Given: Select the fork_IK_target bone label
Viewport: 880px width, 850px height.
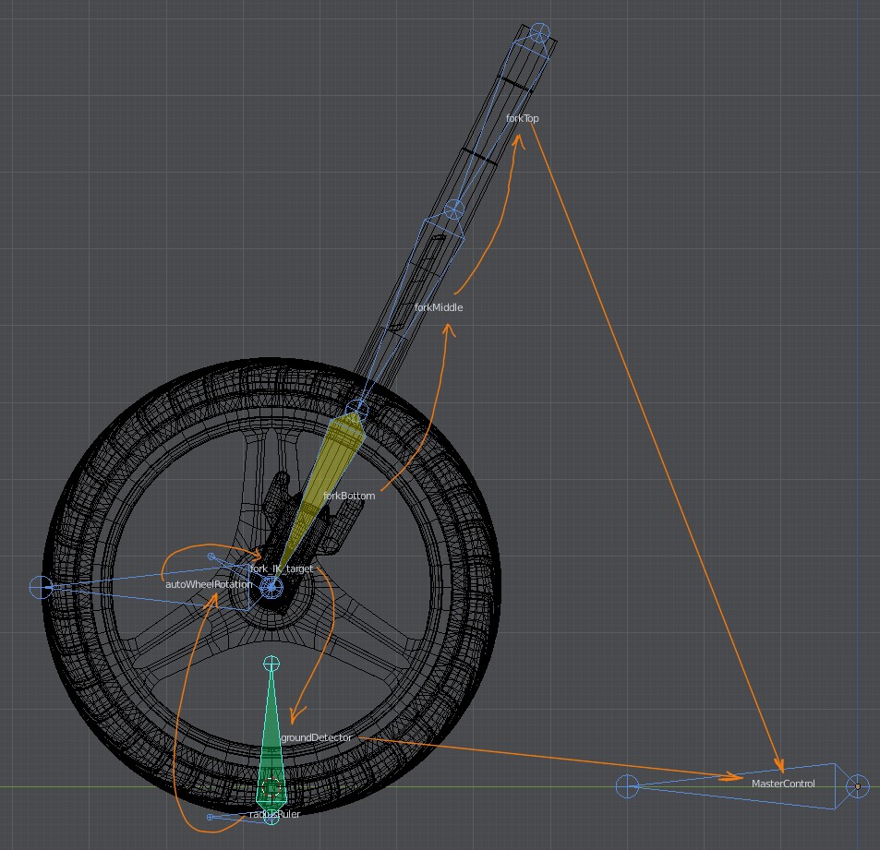Looking at the screenshot, I should tap(281, 569).
